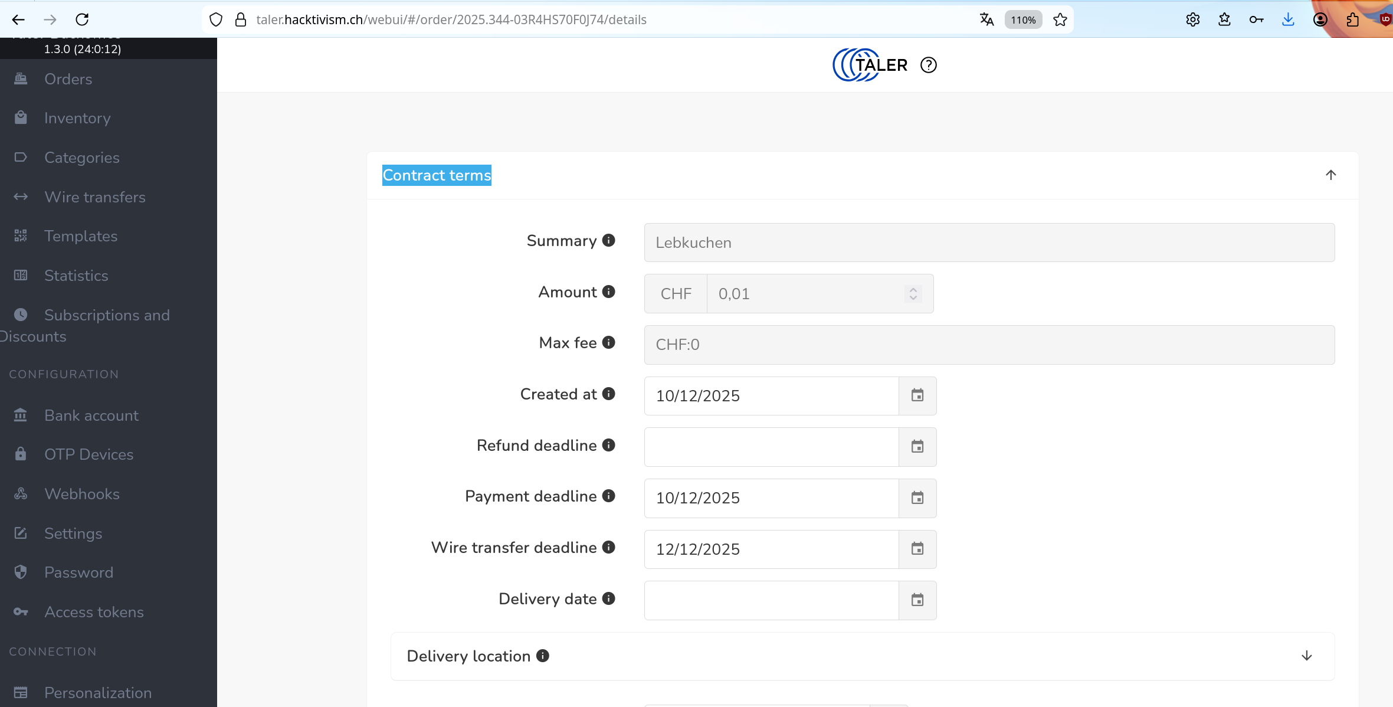Open calendar picker for Wire transfer deadline
Screen dimensions: 1393x707
(x=917, y=549)
